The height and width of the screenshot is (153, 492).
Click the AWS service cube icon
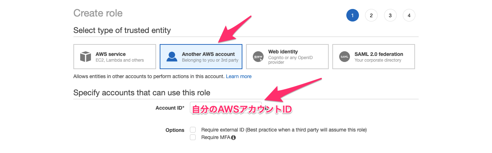tap(86, 57)
